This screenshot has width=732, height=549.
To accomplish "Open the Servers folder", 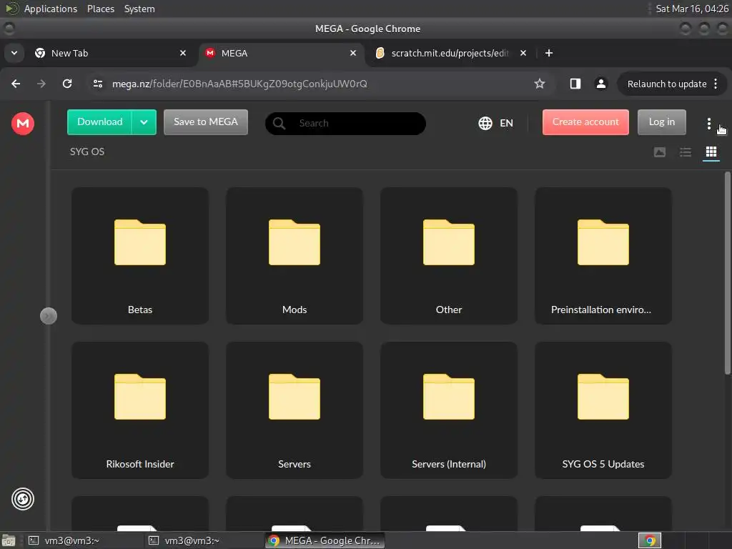I will coord(295,410).
